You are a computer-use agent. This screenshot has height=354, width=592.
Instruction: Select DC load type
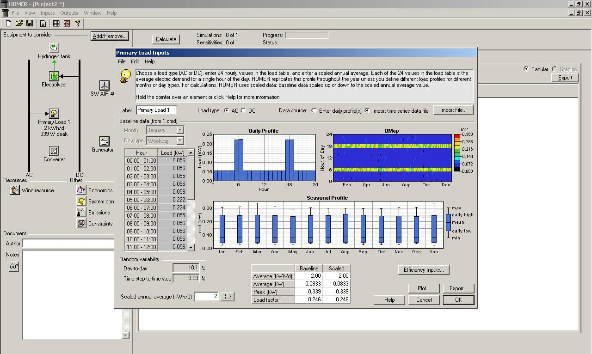coord(243,111)
